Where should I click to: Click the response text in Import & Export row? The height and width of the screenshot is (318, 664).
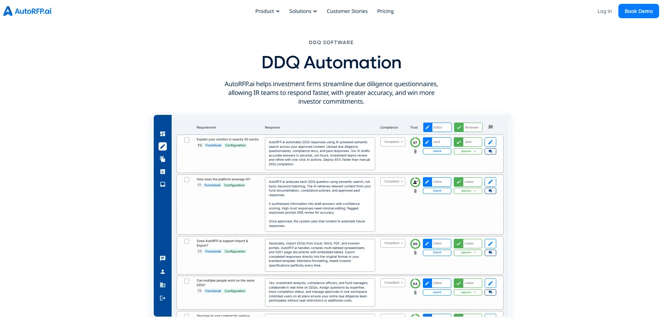320,255
